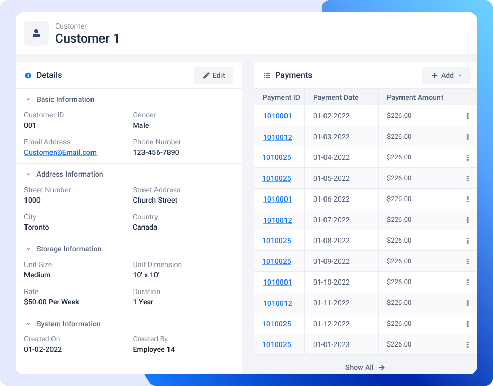493x386 pixels.
Task: Open the kebab menu for the 01-02-2022 payment
Action: click(x=467, y=116)
